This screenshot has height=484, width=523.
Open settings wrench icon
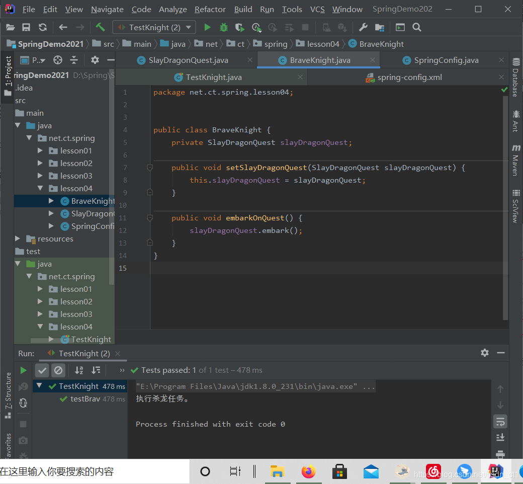pos(363,27)
